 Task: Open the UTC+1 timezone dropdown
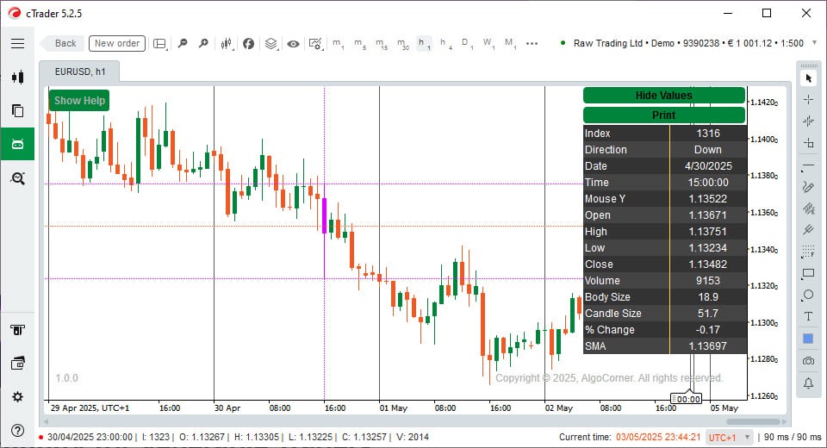point(729,438)
